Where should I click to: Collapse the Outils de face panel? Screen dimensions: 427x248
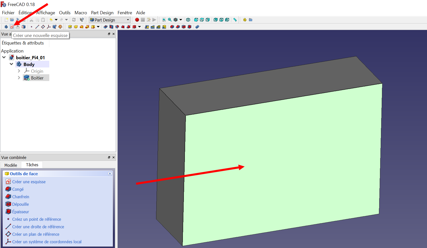pyautogui.click(x=110, y=173)
